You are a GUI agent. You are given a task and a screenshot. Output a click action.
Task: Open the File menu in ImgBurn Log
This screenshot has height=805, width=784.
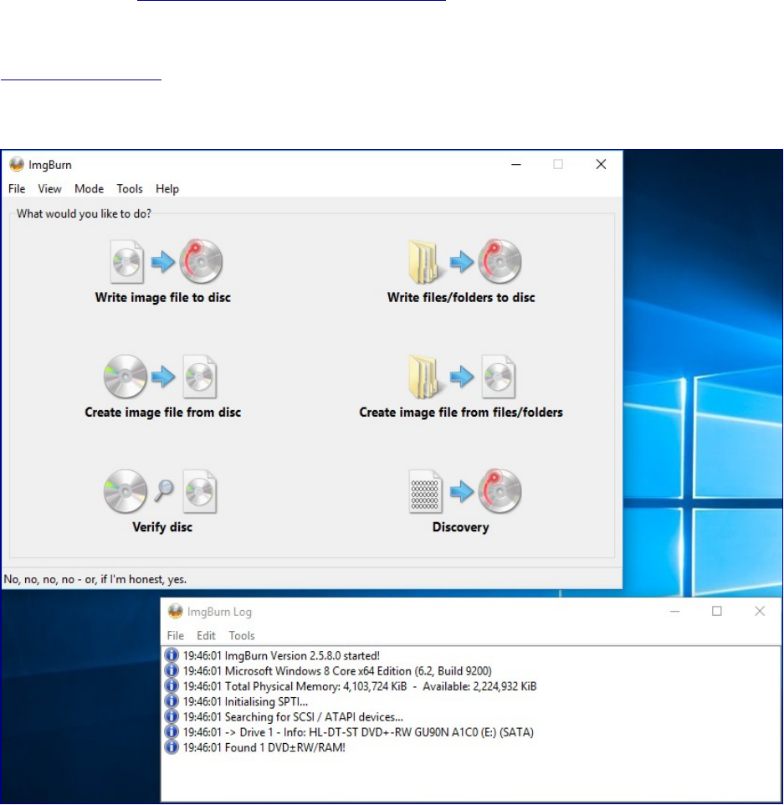pos(175,636)
